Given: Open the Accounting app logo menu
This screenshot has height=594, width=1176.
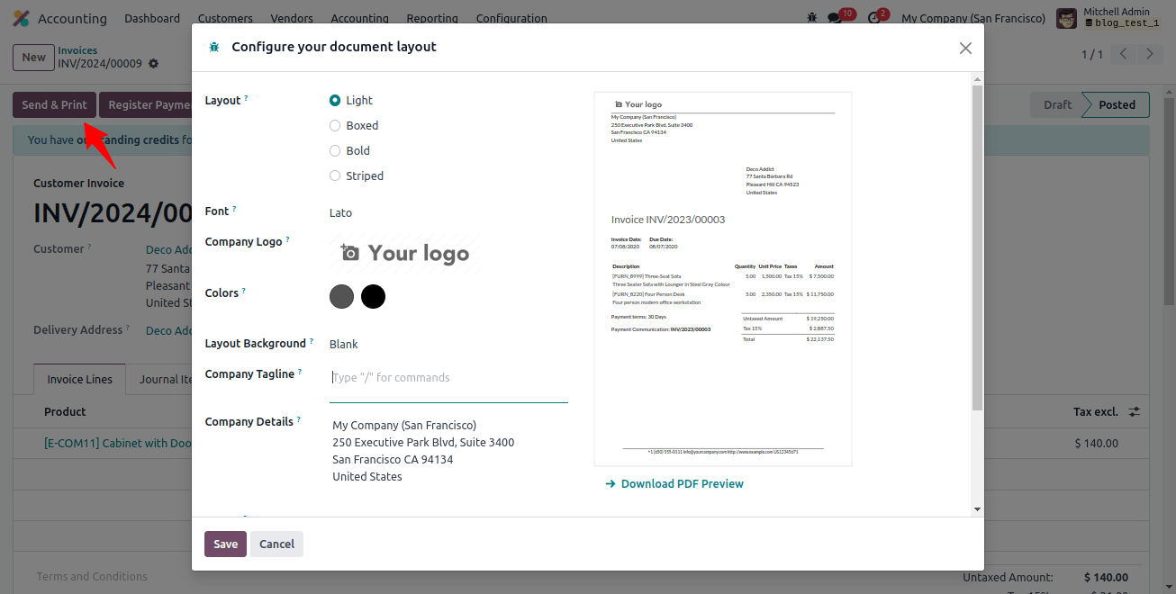Looking at the screenshot, I should (21, 18).
